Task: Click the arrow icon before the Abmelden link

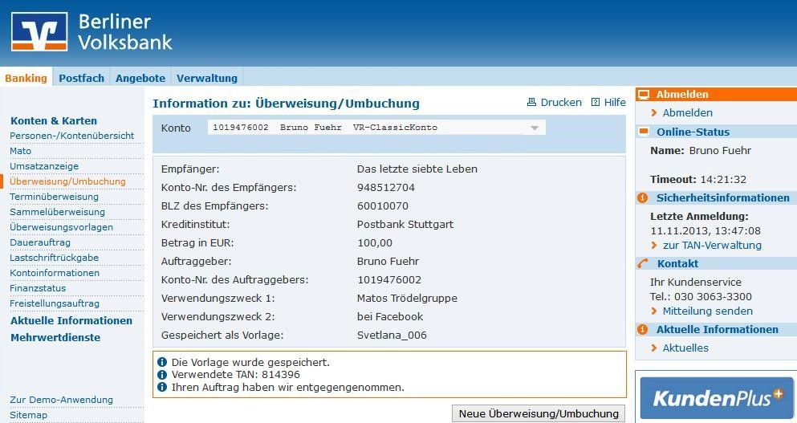Action: pyautogui.click(x=654, y=113)
